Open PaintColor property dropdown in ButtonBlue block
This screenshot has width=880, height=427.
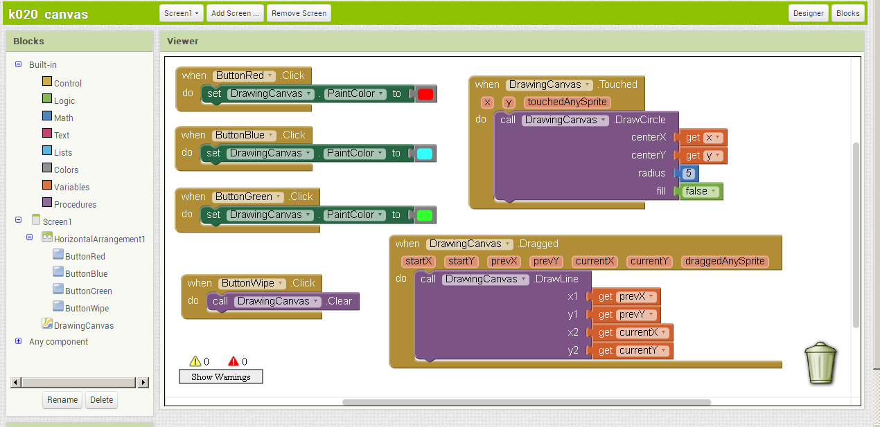click(x=355, y=153)
